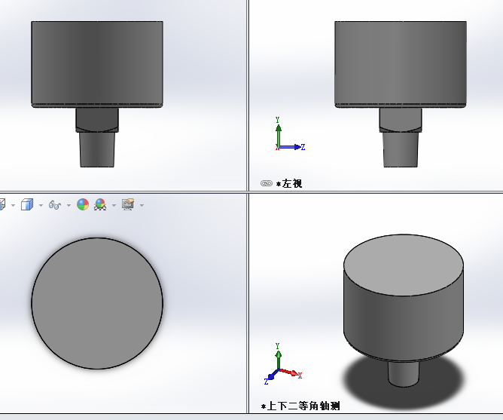The width and height of the screenshot is (503, 420).
Task: Click the *上下二等角轴测 view label
Action: (300, 406)
